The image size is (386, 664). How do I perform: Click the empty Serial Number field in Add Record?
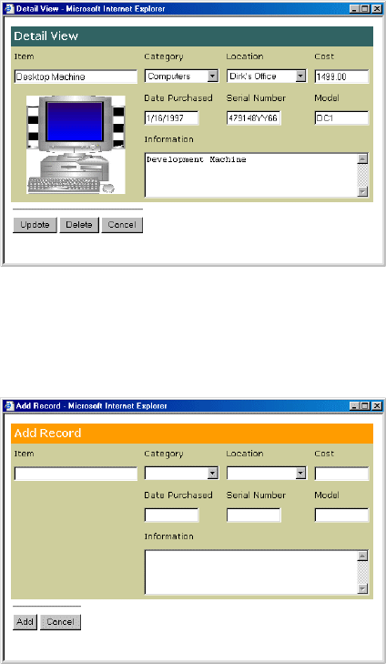(x=253, y=516)
